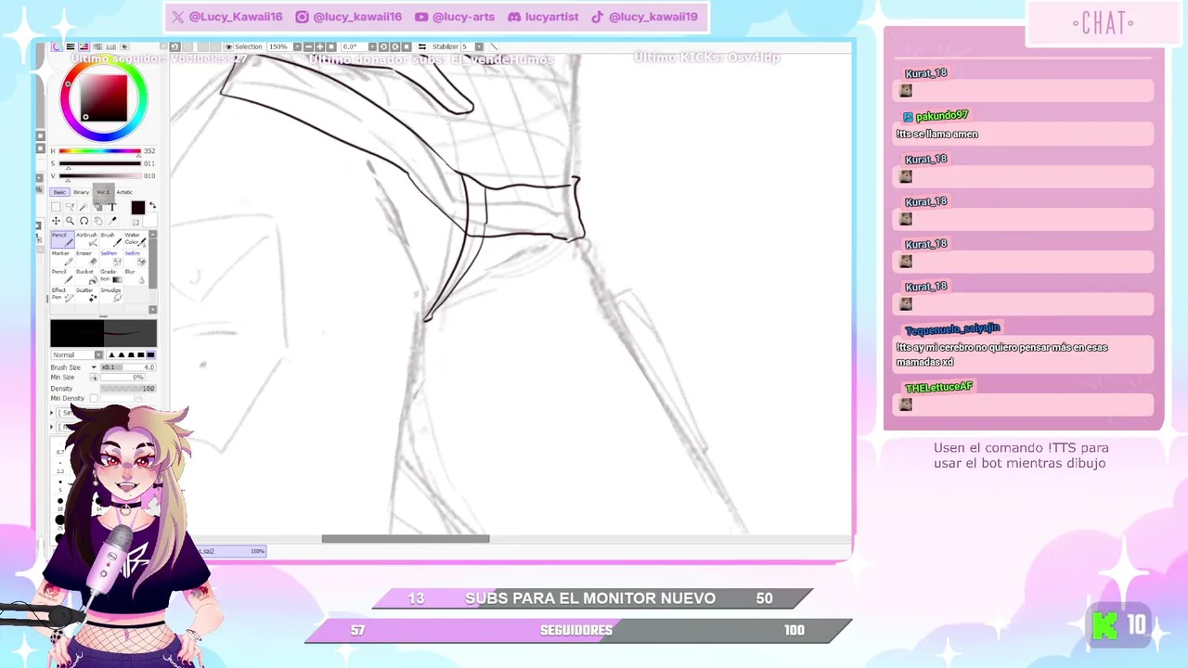Select the Water Color brush
1188x668 pixels.
coord(136,239)
